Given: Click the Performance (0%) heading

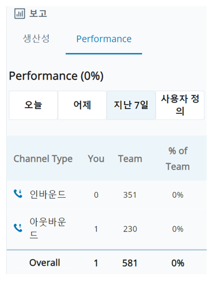Looking at the screenshot, I should 56,76.
